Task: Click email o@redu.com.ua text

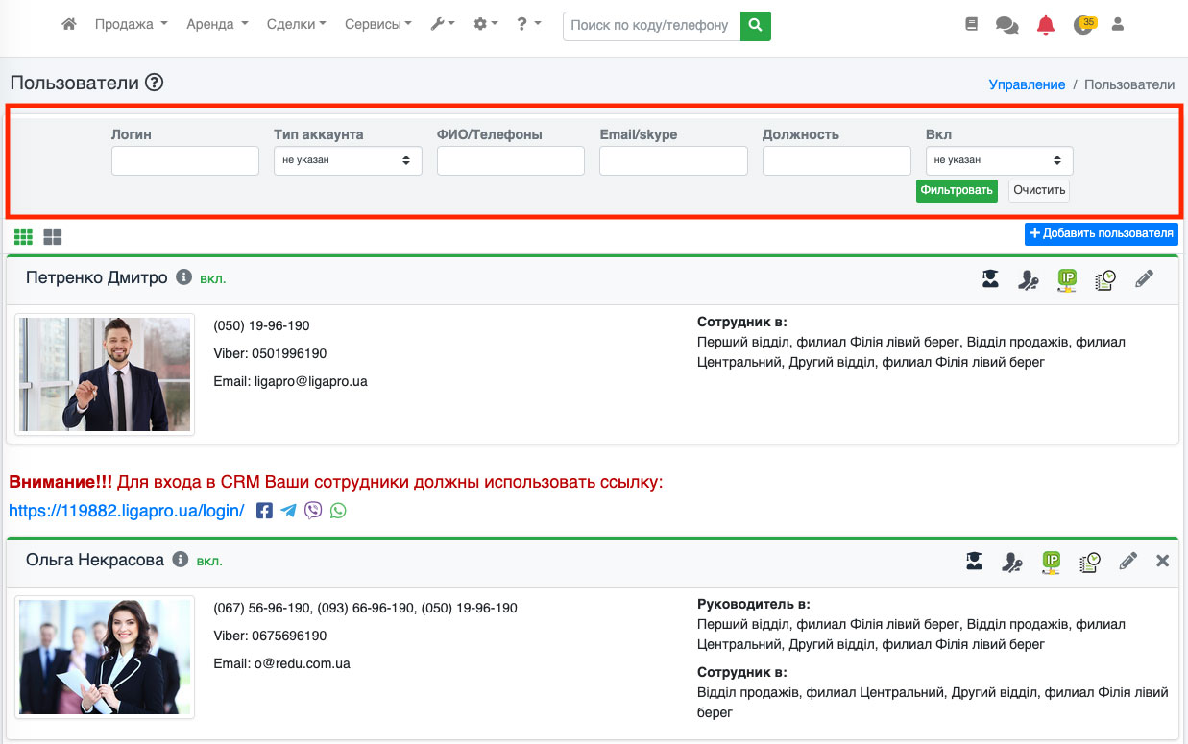Action: (302, 663)
